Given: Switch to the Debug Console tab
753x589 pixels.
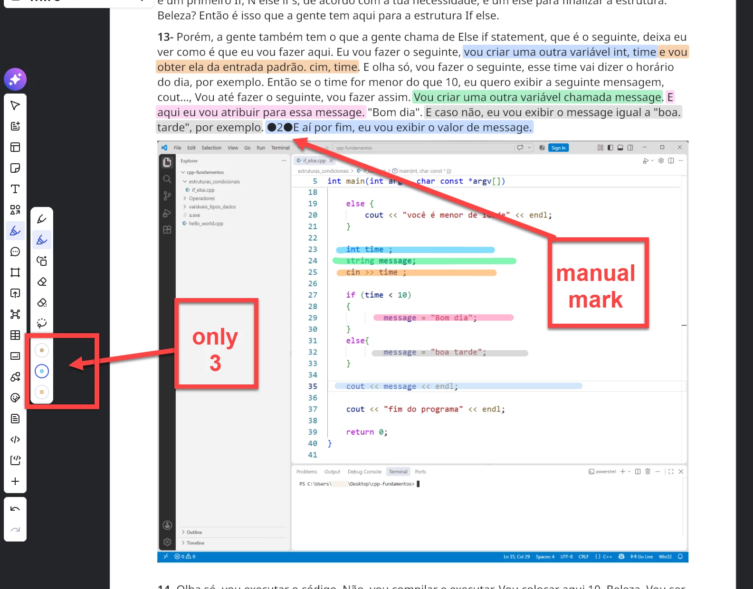Looking at the screenshot, I should (364, 472).
